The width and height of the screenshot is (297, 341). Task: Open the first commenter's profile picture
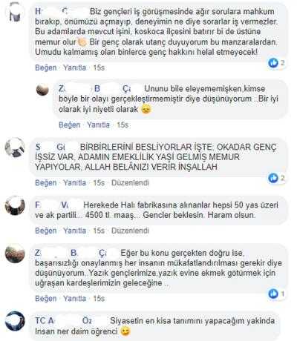15,13
